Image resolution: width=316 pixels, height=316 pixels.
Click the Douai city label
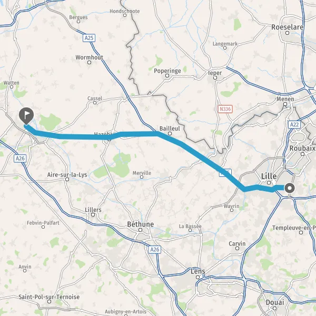pyautogui.click(x=275, y=302)
